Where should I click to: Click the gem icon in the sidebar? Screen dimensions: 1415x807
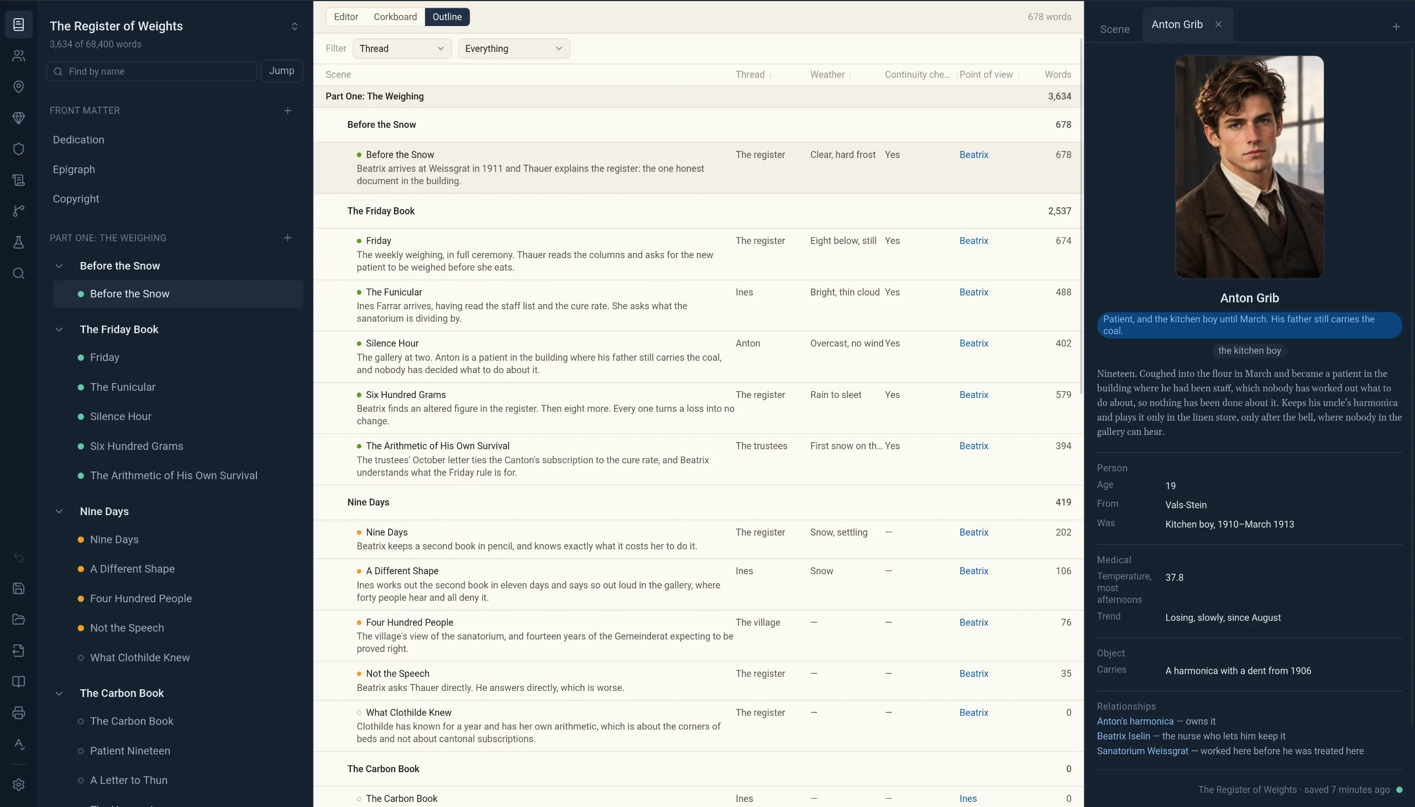coord(18,118)
